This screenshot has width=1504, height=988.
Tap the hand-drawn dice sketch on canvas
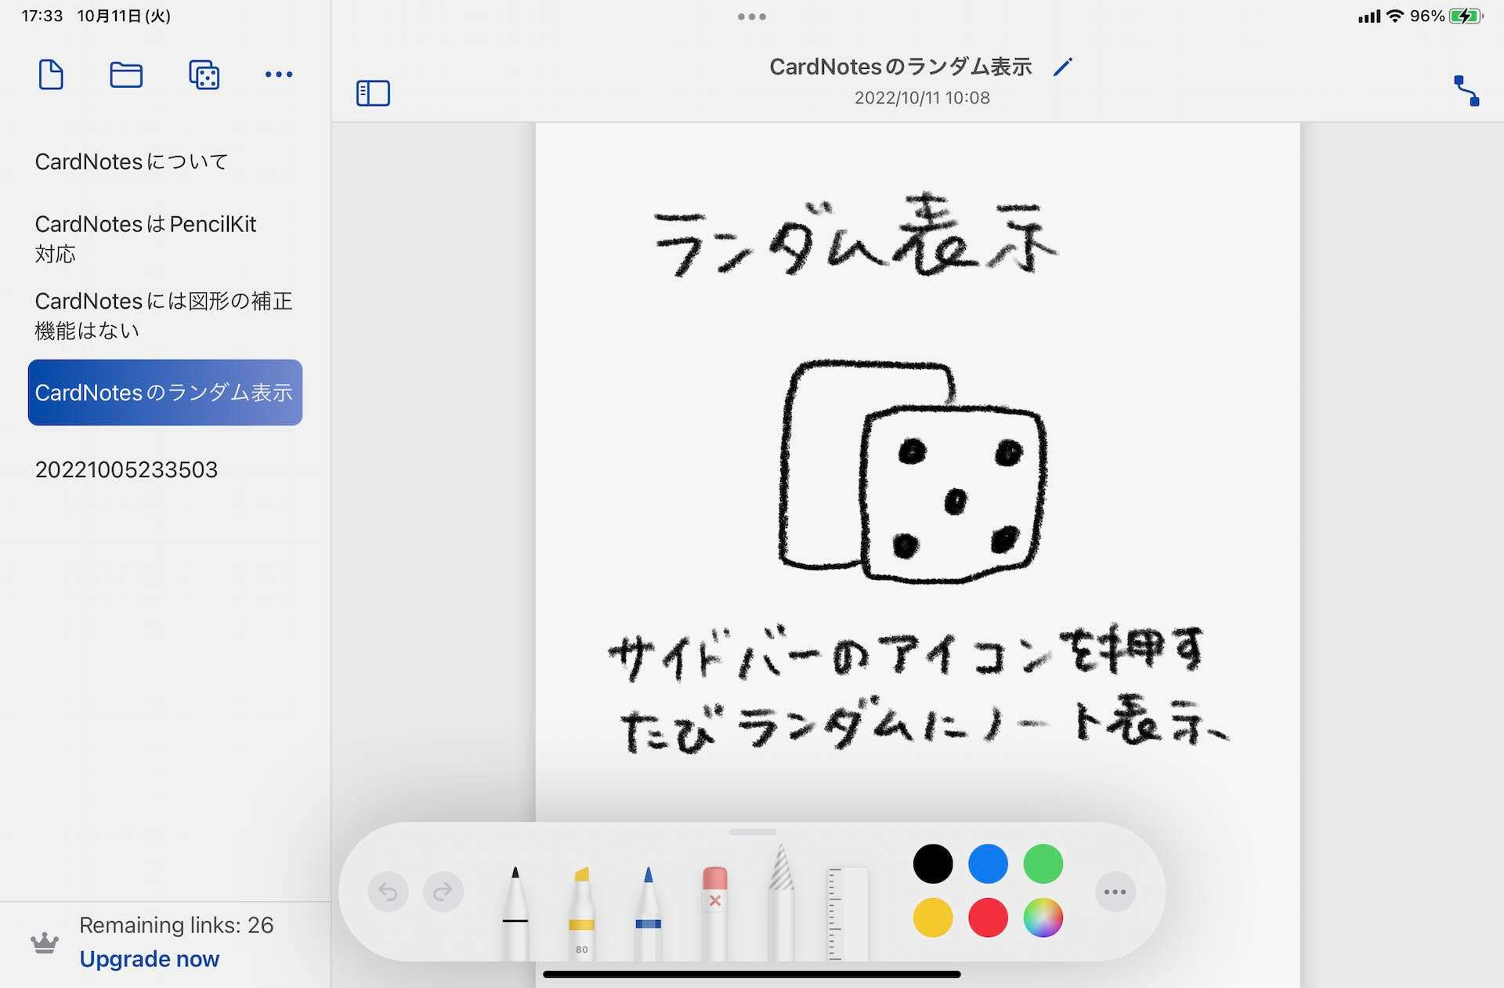(913, 472)
